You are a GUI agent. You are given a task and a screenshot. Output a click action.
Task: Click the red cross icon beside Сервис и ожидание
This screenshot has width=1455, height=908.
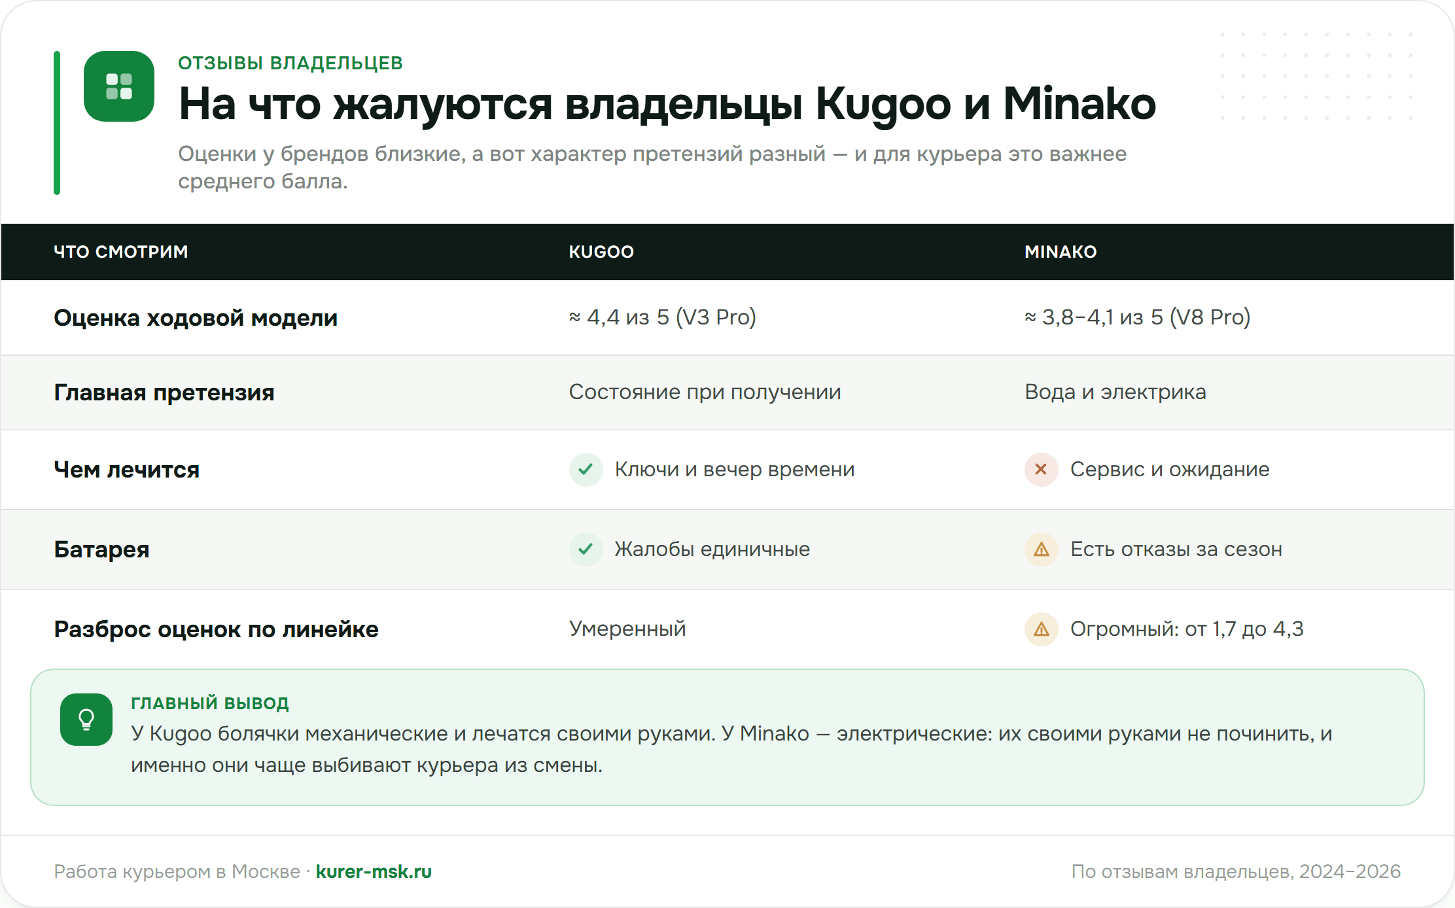pyautogui.click(x=1041, y=470)
